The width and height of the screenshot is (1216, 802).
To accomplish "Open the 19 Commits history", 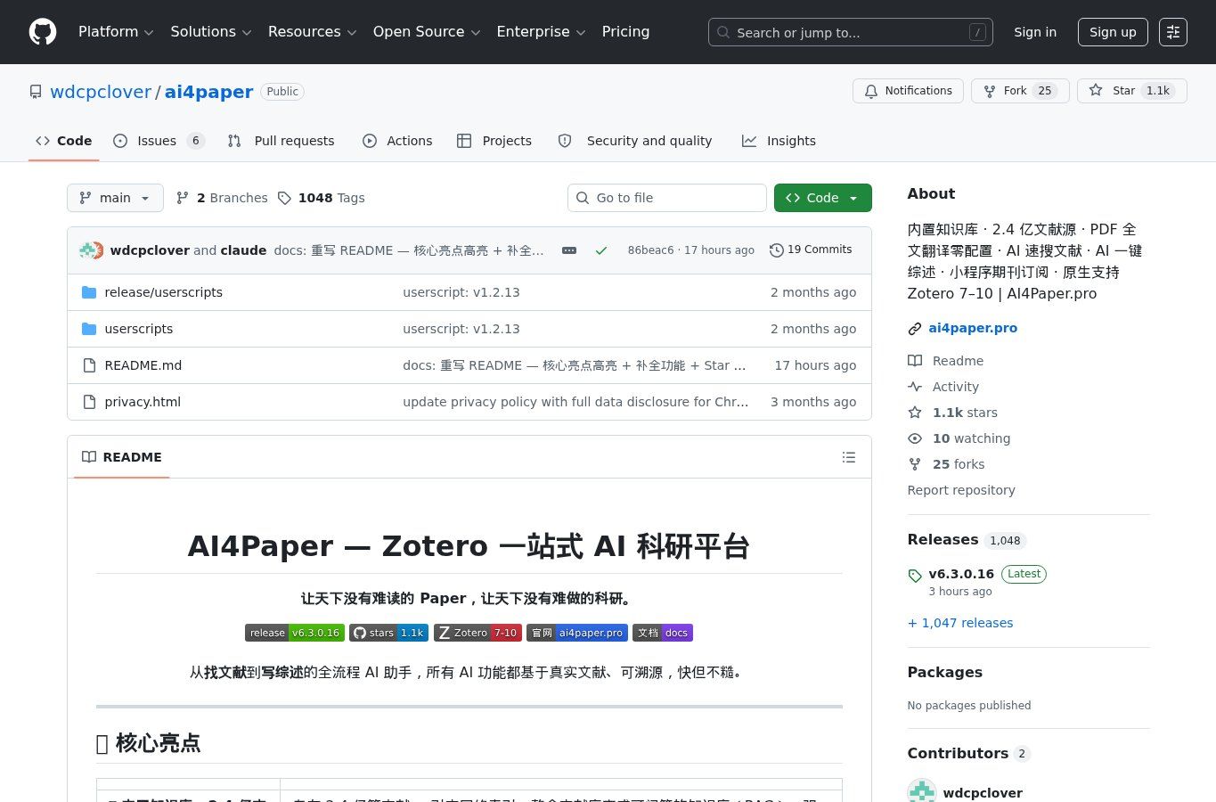I will coord(811,250).
